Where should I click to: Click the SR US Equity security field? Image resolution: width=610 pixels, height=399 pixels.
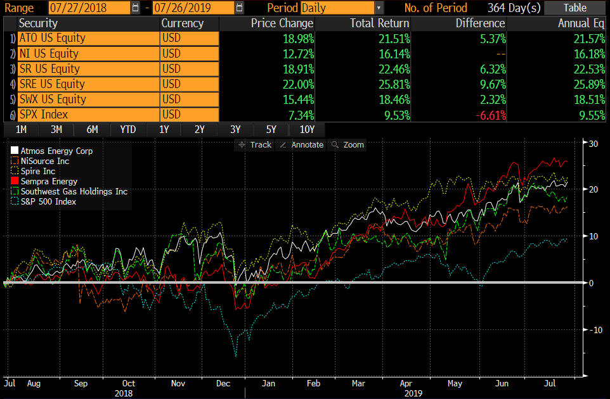coord(89,69)
